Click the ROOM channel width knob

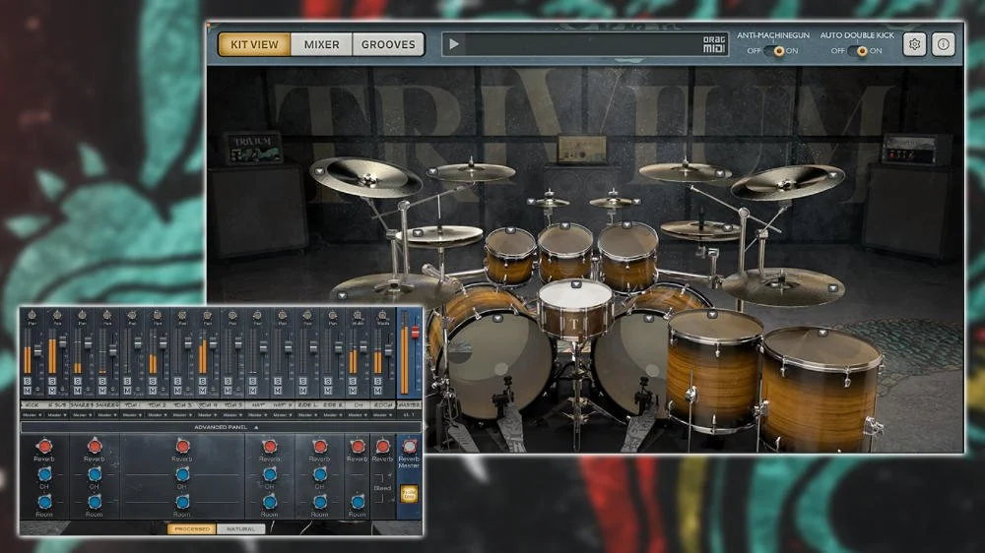point(382,315)
